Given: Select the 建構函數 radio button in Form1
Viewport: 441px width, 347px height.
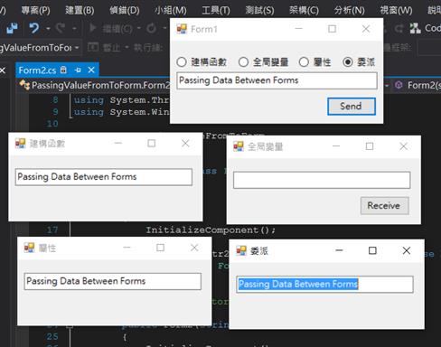Looking at the screenshot, I should point(182,62).
